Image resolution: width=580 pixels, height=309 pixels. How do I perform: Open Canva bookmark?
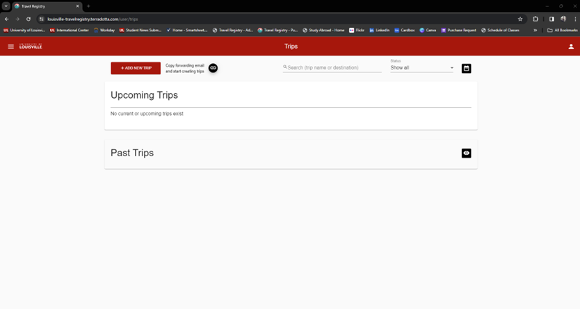coord(428,31)
